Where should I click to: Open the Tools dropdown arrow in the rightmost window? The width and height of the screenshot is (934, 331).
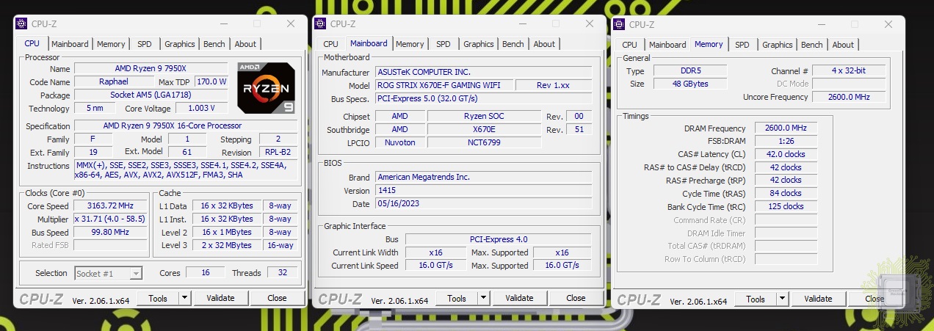pyautogui.click(x=782, y=299)
